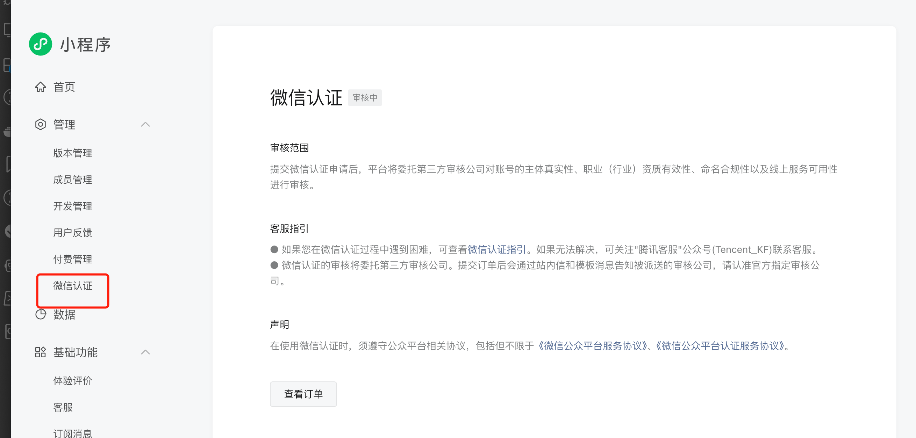
Task: Click the green Mini Program logo icon
Action: coord(40,44)
